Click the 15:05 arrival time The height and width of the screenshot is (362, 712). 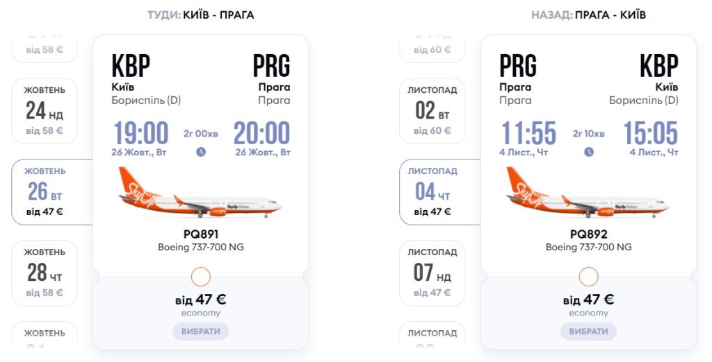click(x=650, y=133)
